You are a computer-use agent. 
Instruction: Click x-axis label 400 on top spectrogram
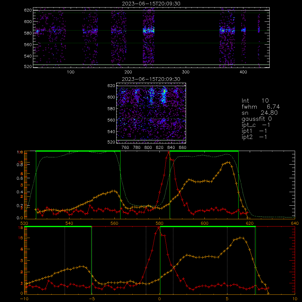click(x=243, y=72)
